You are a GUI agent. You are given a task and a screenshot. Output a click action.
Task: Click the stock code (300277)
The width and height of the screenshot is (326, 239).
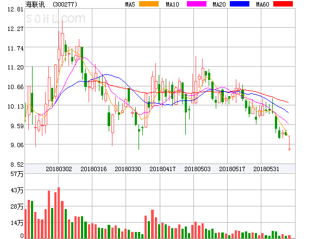65,4
